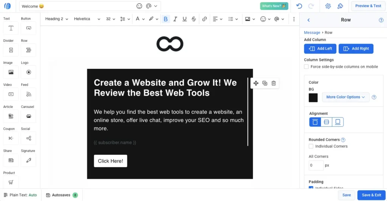Open the more options kebab menu

click(x=294, y=19)
